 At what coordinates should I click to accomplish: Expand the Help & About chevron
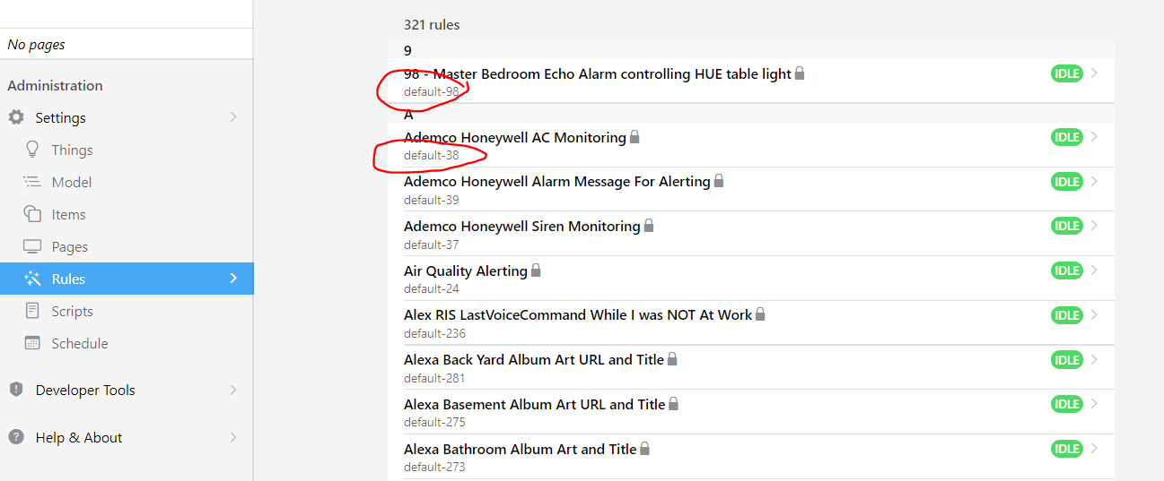point(233,437)
